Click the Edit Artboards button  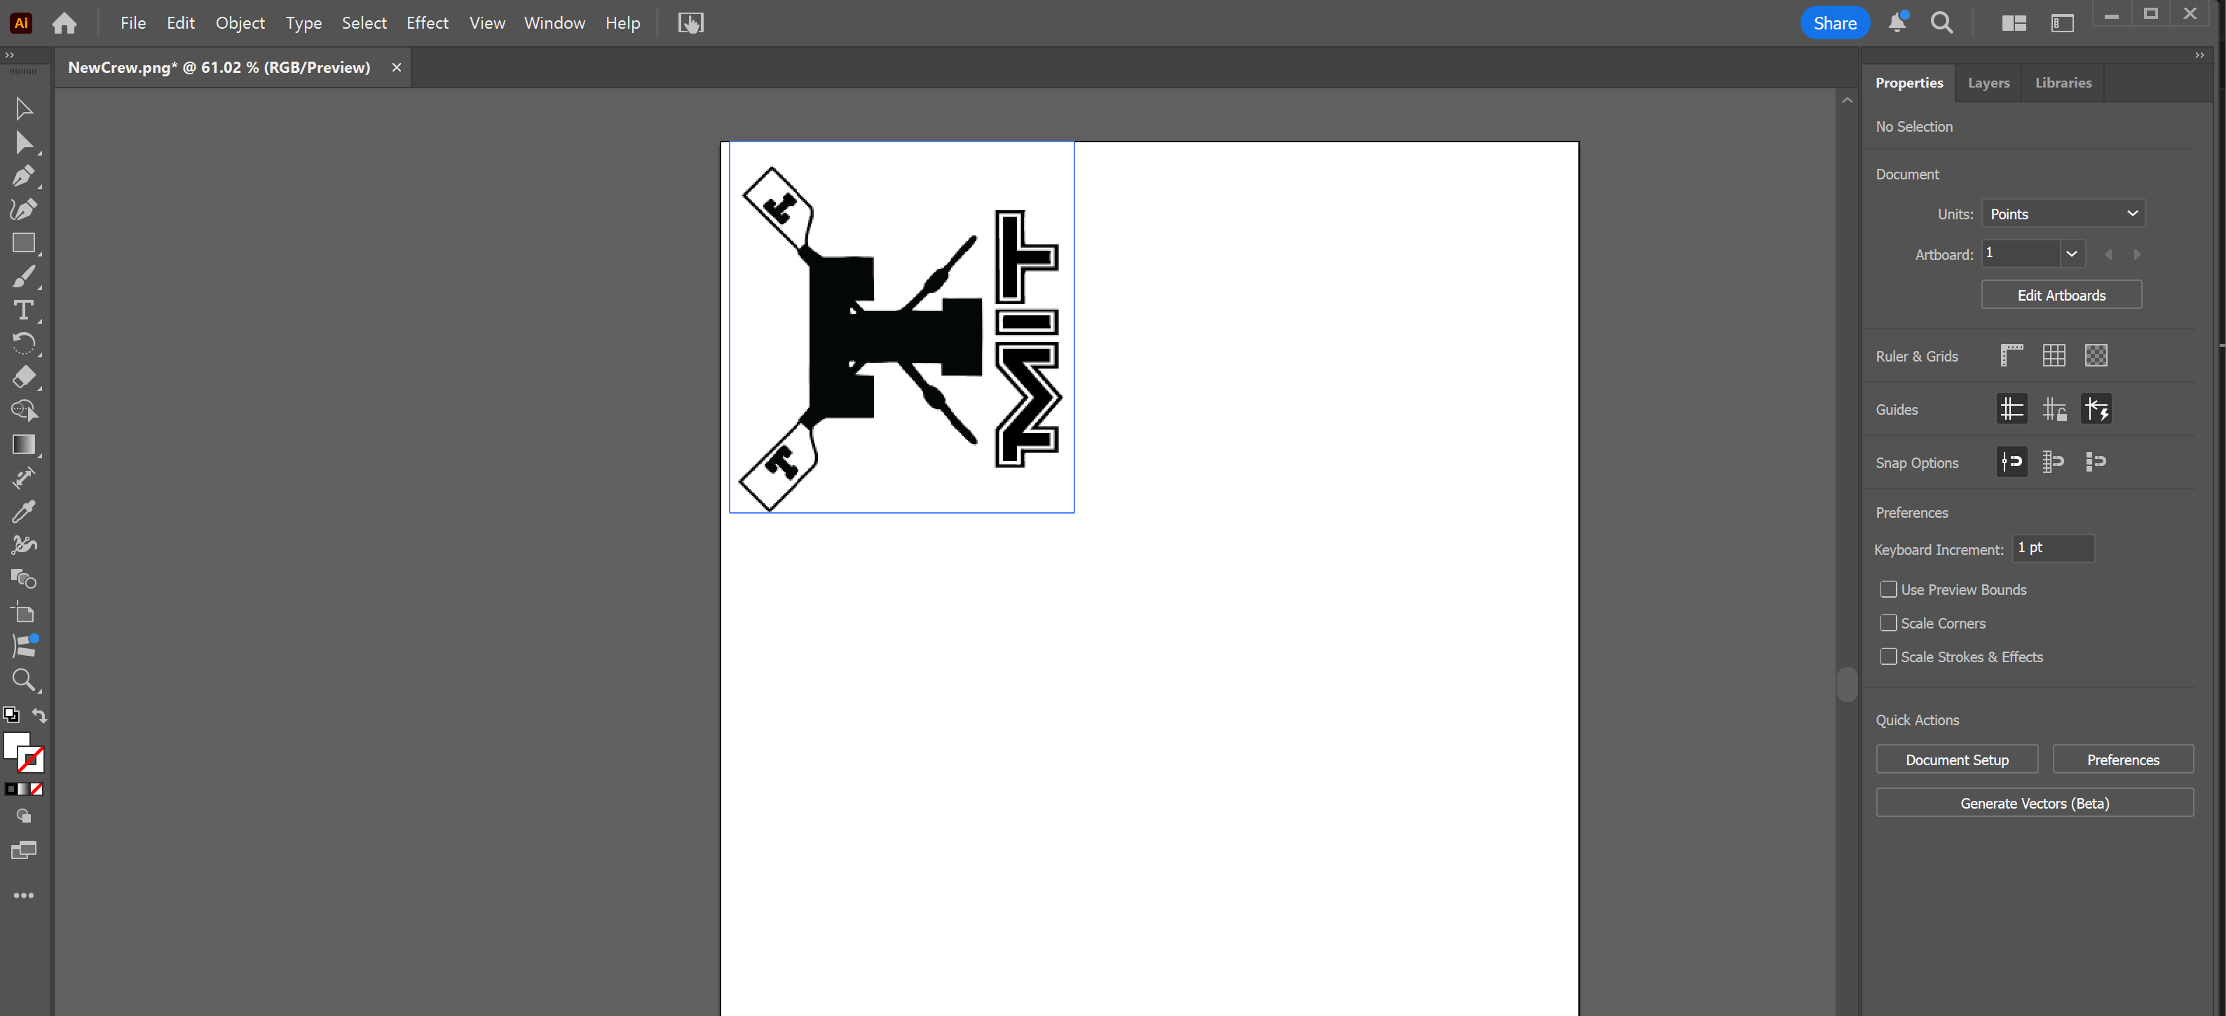coord(2061,294)
